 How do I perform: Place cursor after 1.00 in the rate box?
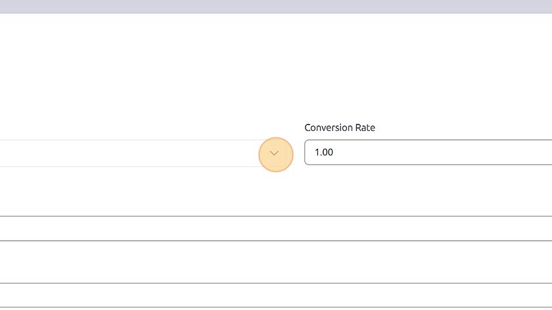334,152
